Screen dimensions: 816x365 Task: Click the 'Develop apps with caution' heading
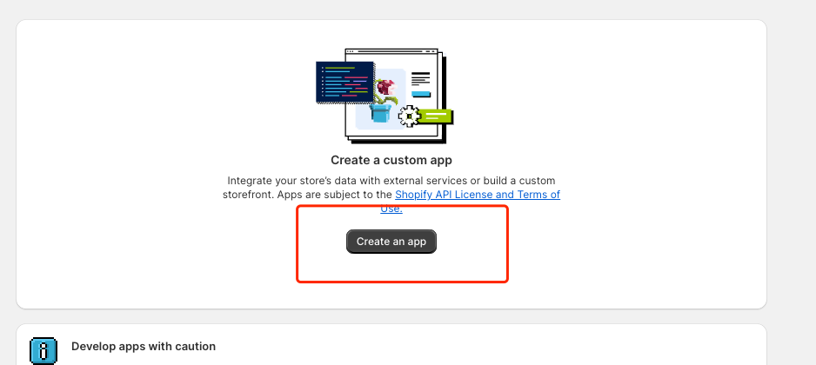pyautogui.click(x=144, y=346)
